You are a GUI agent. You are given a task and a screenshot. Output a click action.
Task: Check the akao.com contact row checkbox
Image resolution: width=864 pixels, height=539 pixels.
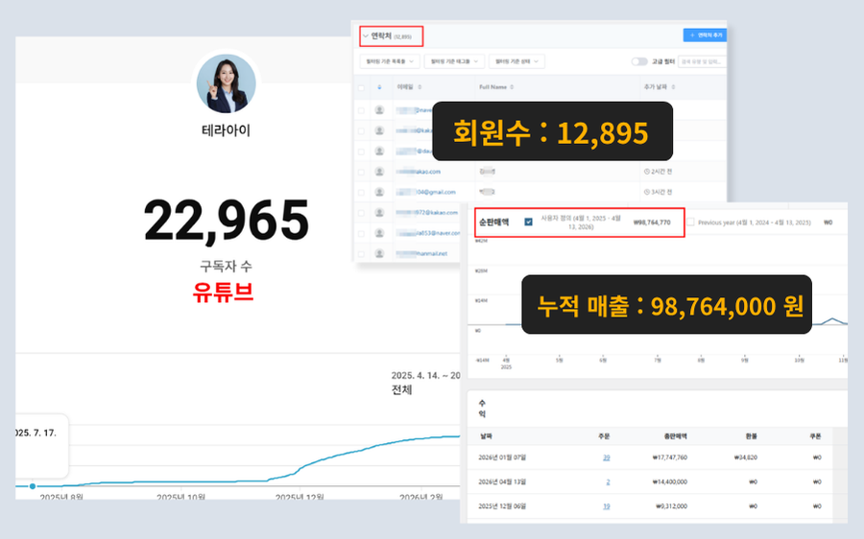coord(362,172)
